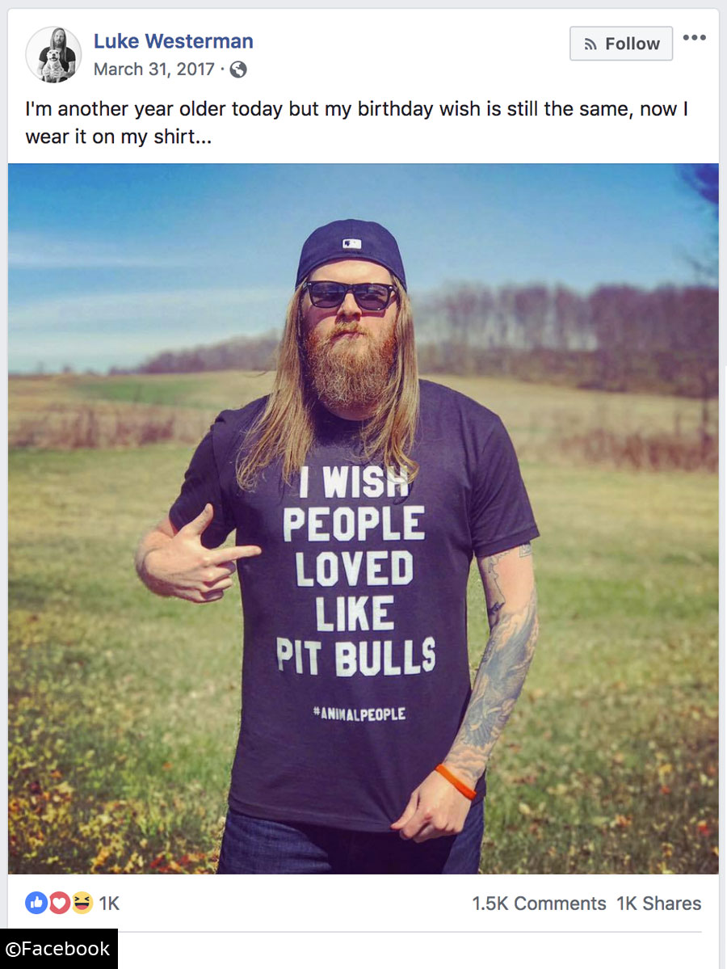Open the 1K Shares link
The width and height of the screenshot is (727, 969).
(x=658, y=904)
